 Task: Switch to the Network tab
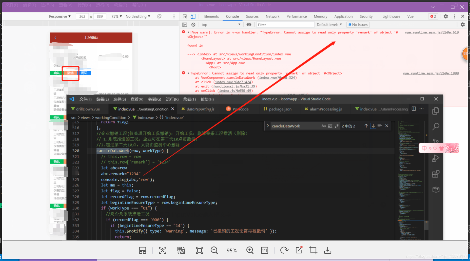click(x=272, y=16)
